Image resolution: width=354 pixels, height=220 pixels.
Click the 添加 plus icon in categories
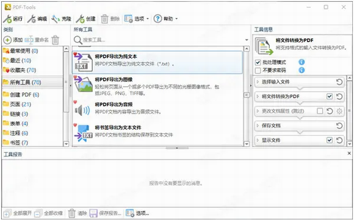7,40
